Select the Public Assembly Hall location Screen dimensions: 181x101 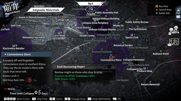107,13
